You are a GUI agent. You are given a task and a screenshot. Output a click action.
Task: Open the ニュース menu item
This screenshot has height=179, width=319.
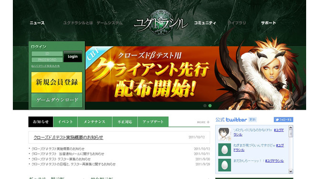click(x=37, y=23)
